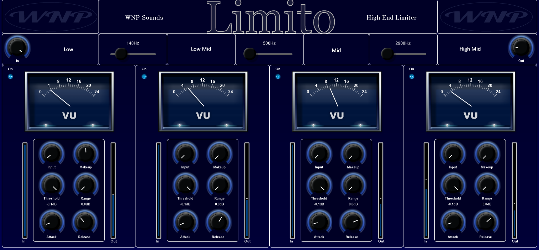539x250 pixels.
Task: Click the Low Mid band Input knob
Action: point(185,153)
